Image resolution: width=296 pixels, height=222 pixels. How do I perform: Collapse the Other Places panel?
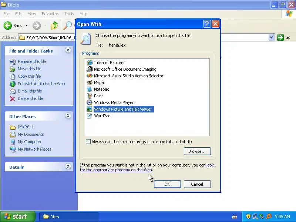pyautogui.click(x=68, y=116)
